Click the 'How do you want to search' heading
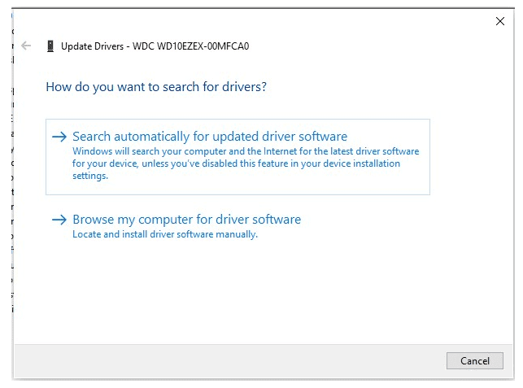 click(x=156, y=86)
